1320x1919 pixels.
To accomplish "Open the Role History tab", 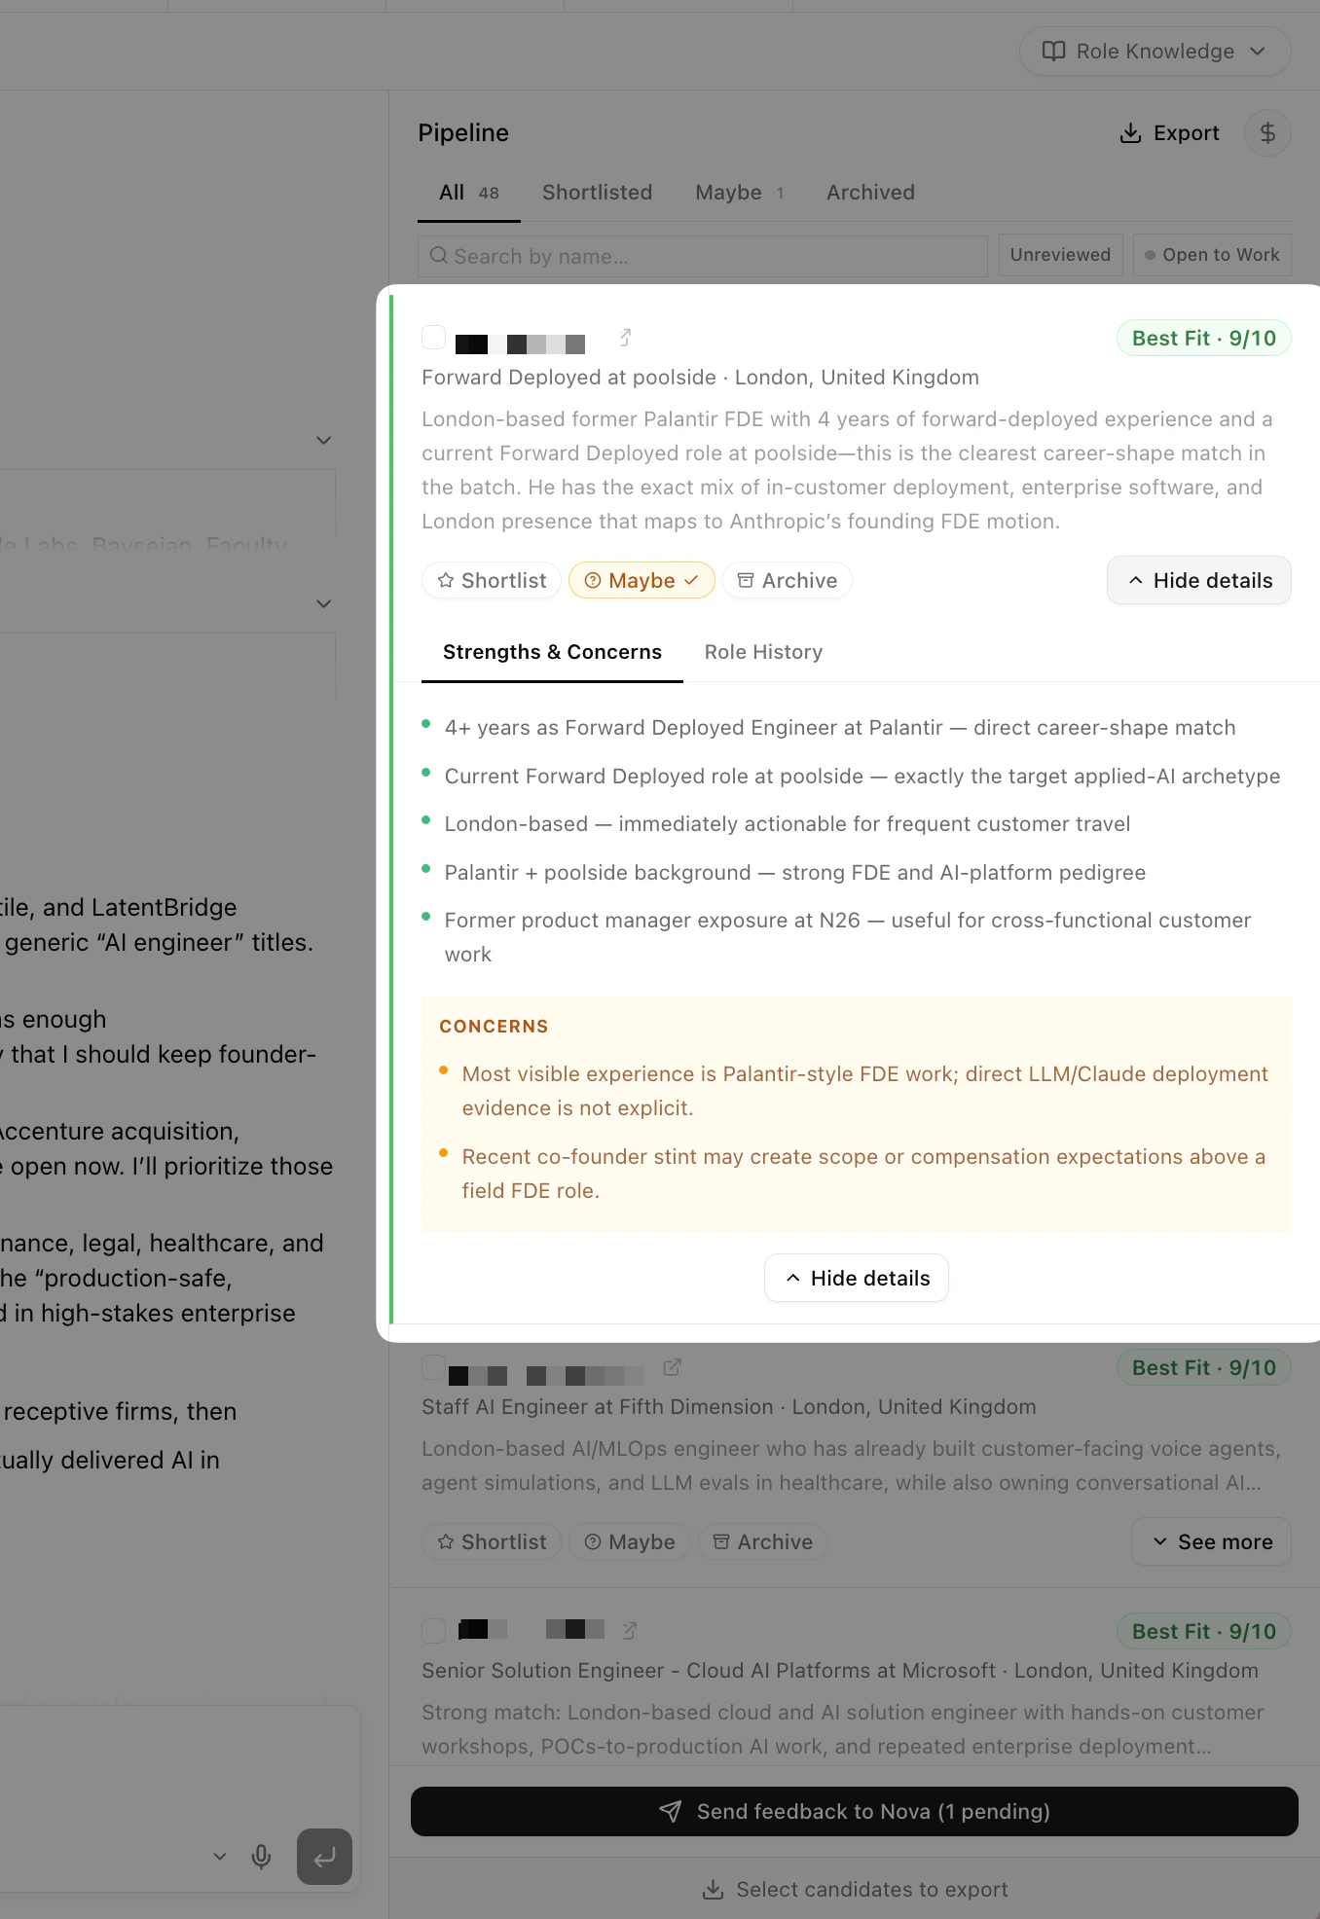I will (763, 651).
